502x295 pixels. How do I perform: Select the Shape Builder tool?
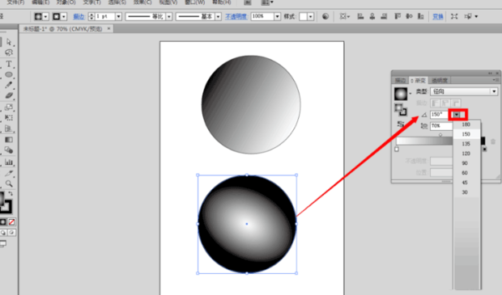click(9, 150)
